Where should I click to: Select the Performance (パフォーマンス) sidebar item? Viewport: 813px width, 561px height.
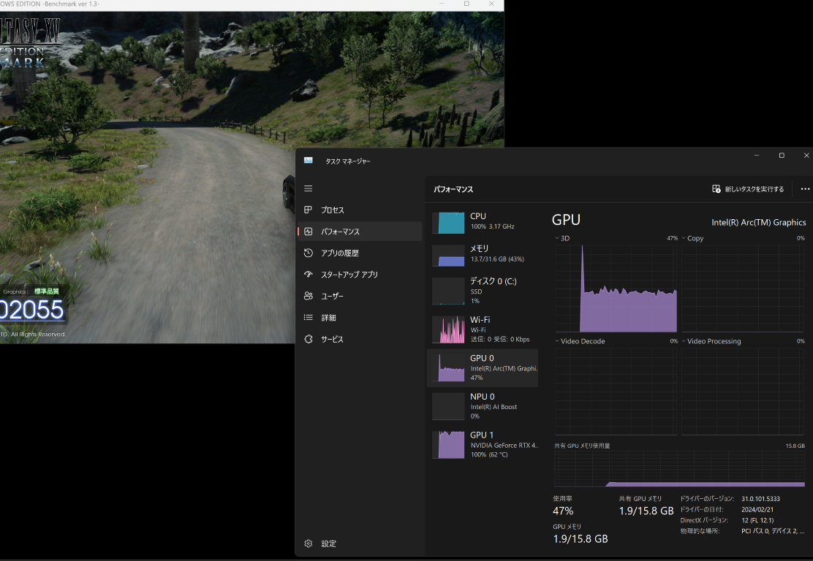360,232
